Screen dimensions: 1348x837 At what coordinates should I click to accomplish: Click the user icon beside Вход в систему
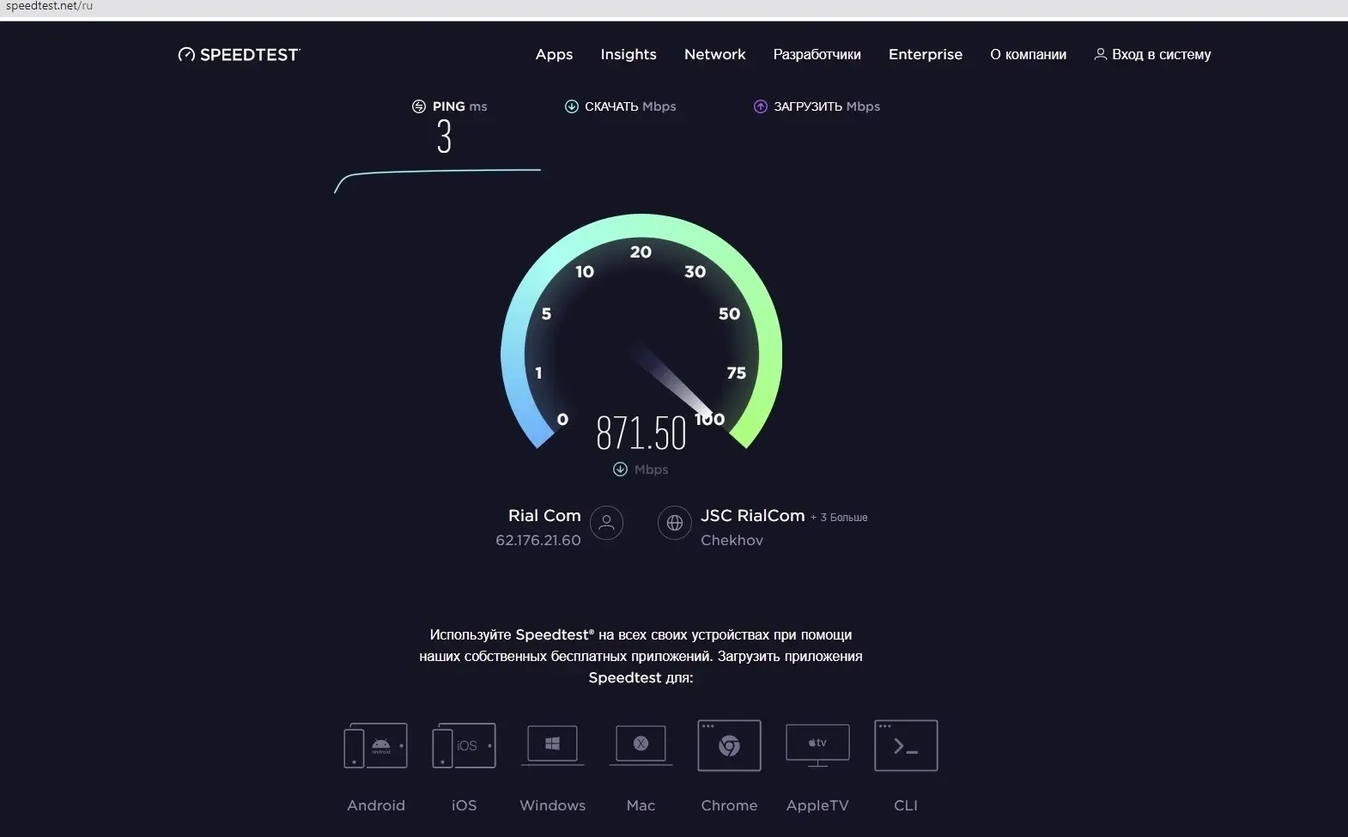point(1100,54)
